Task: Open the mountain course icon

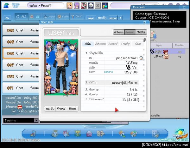Action: click(x=105, y=6)
